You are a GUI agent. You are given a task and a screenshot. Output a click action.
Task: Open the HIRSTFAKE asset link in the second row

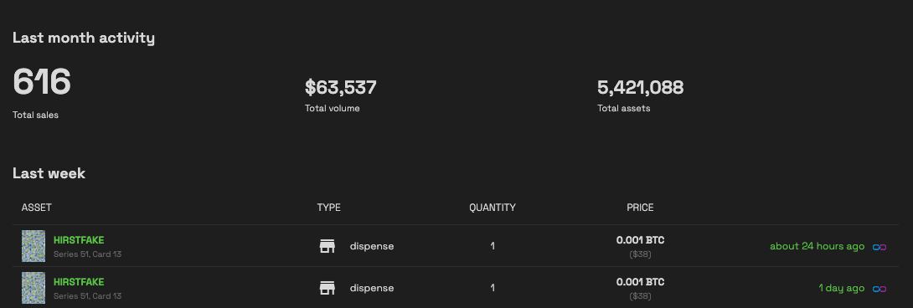click(x=79, y=282)
